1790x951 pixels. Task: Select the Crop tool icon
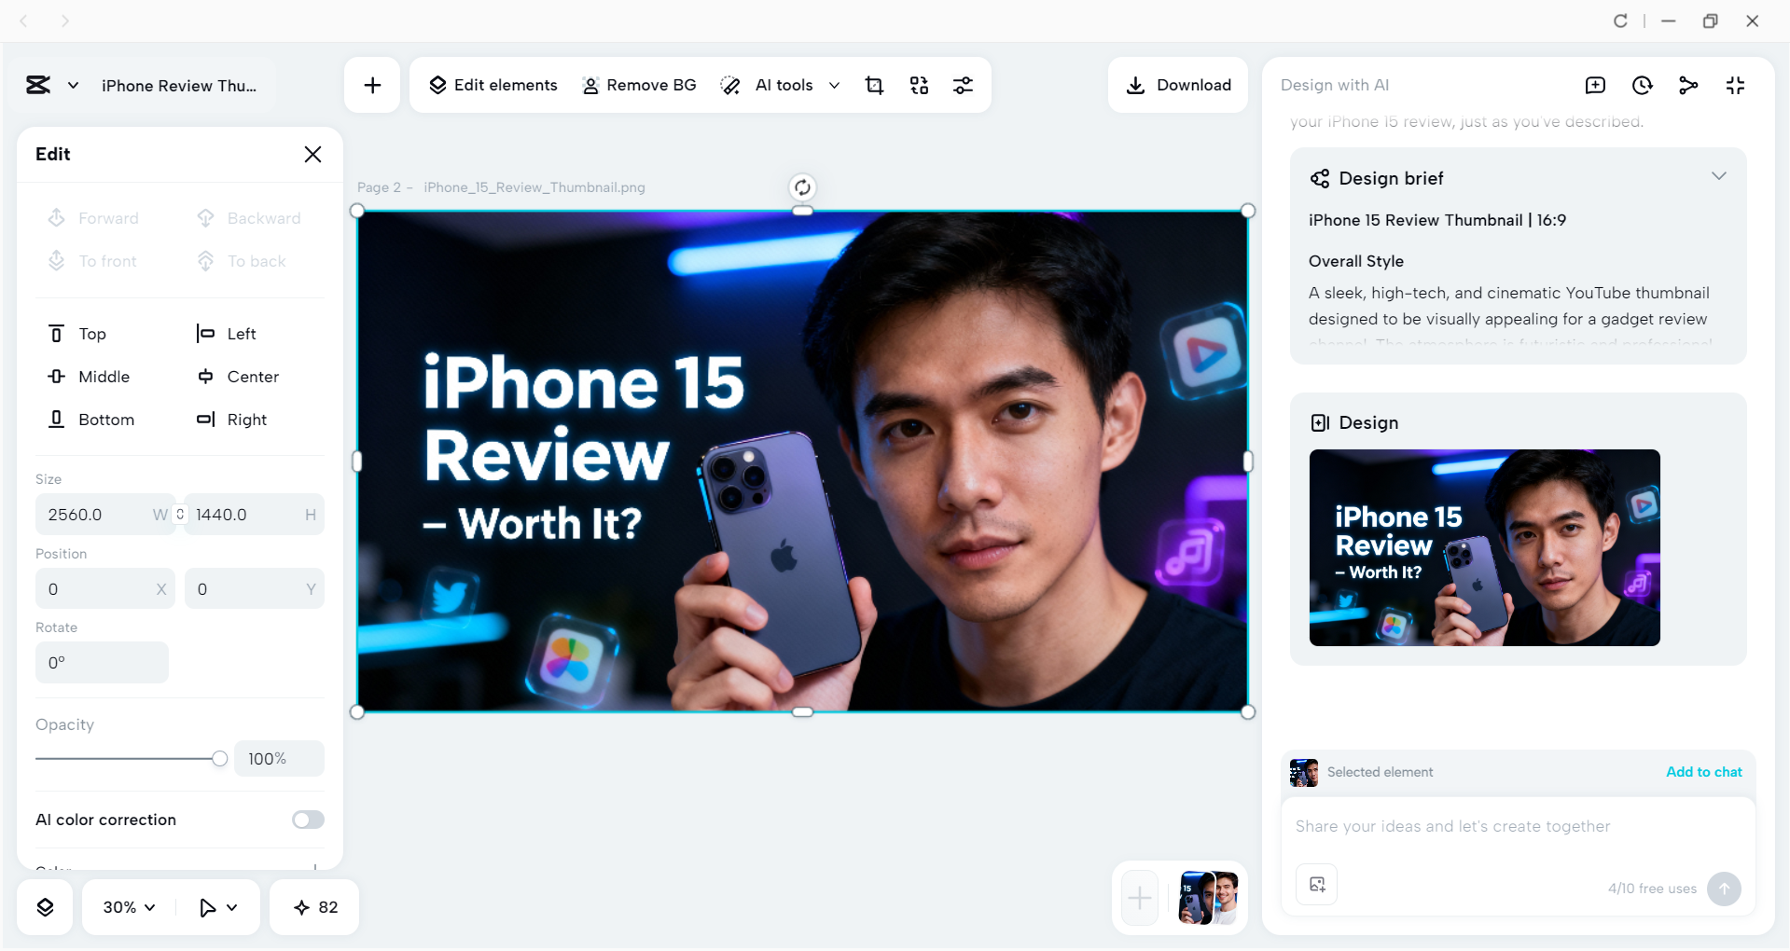874,86
